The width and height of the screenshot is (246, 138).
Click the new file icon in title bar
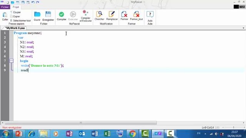click(x=7, y=2)
